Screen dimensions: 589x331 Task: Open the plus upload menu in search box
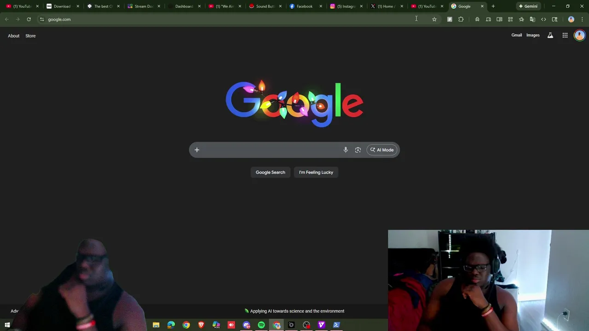click(x=197, y=150)
